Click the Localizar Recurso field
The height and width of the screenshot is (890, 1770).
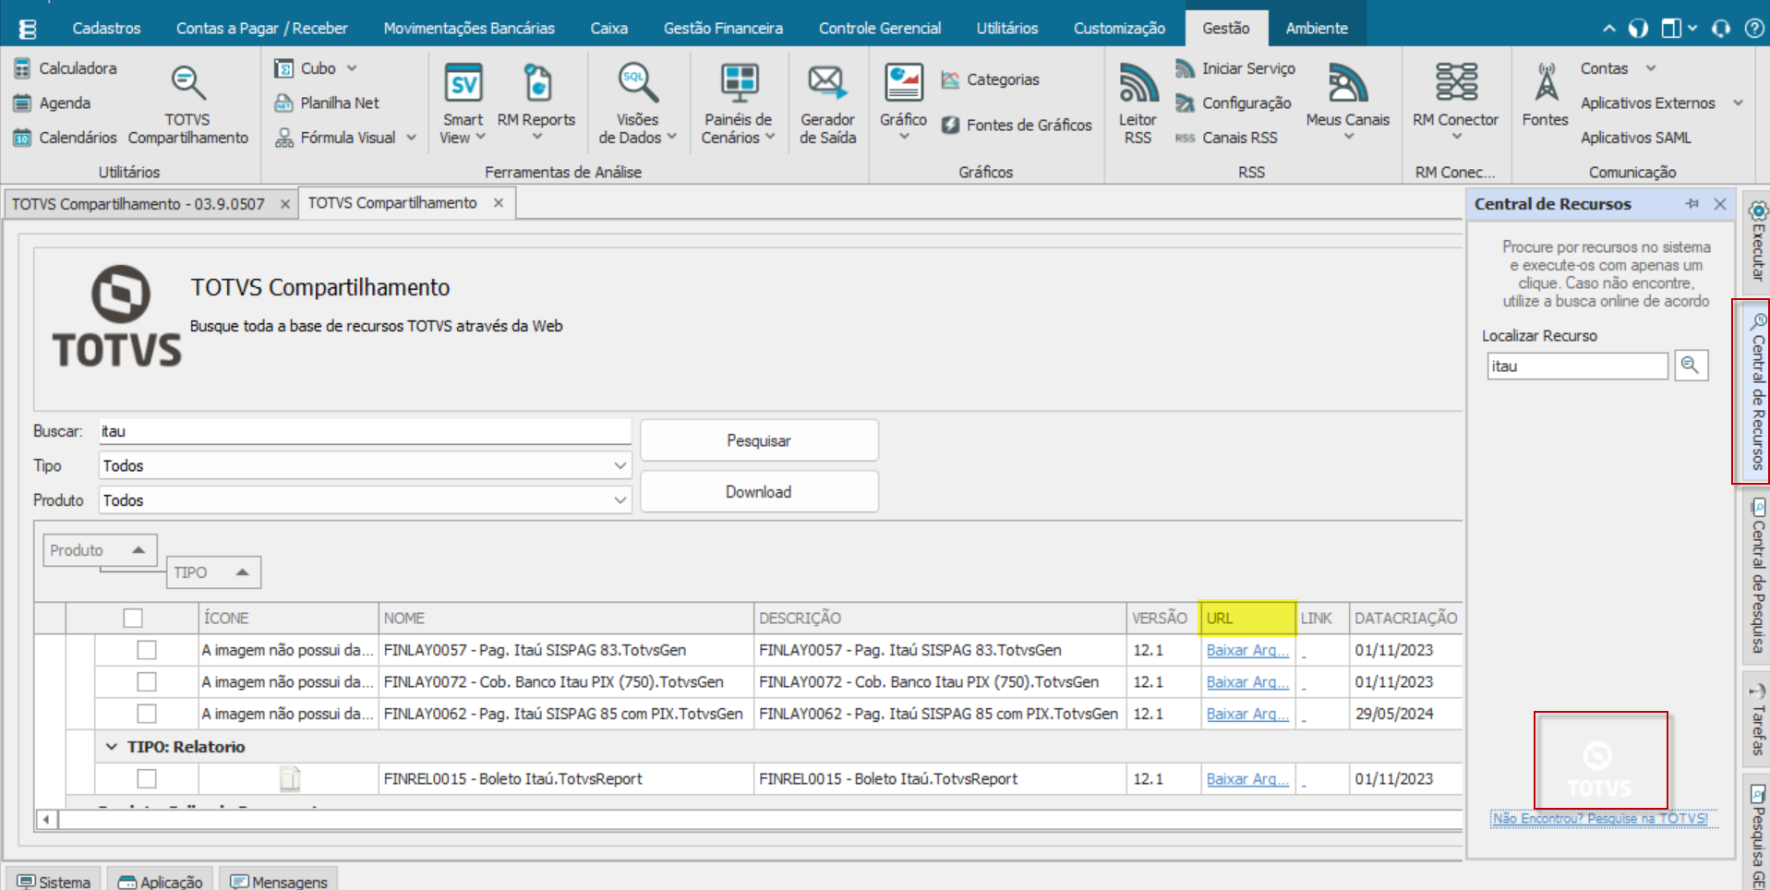pos(1577,366)
